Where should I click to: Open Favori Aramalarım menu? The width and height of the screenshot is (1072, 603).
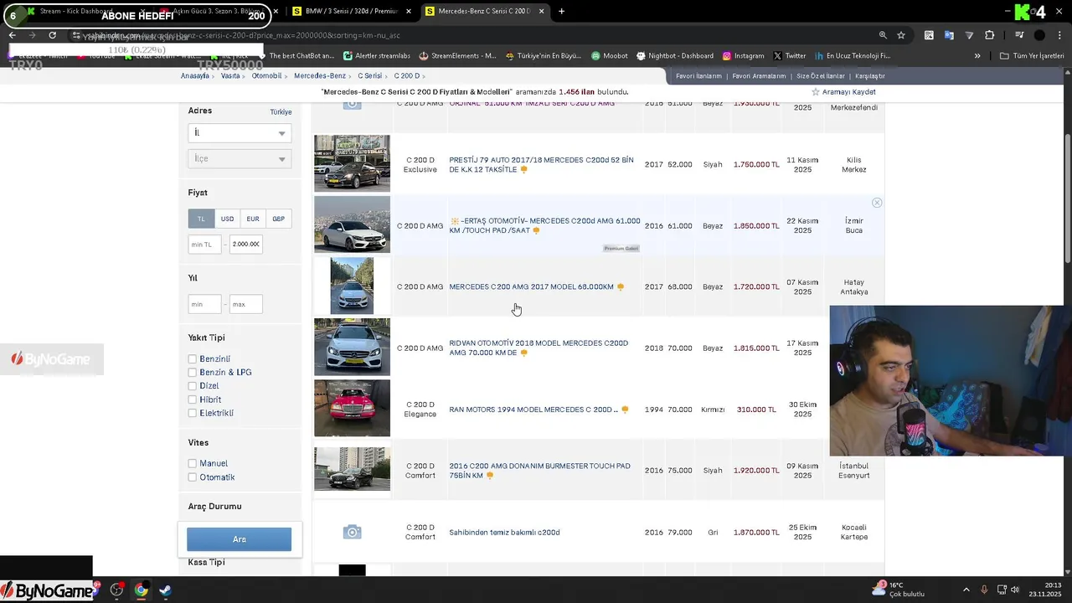pos(759,76)
